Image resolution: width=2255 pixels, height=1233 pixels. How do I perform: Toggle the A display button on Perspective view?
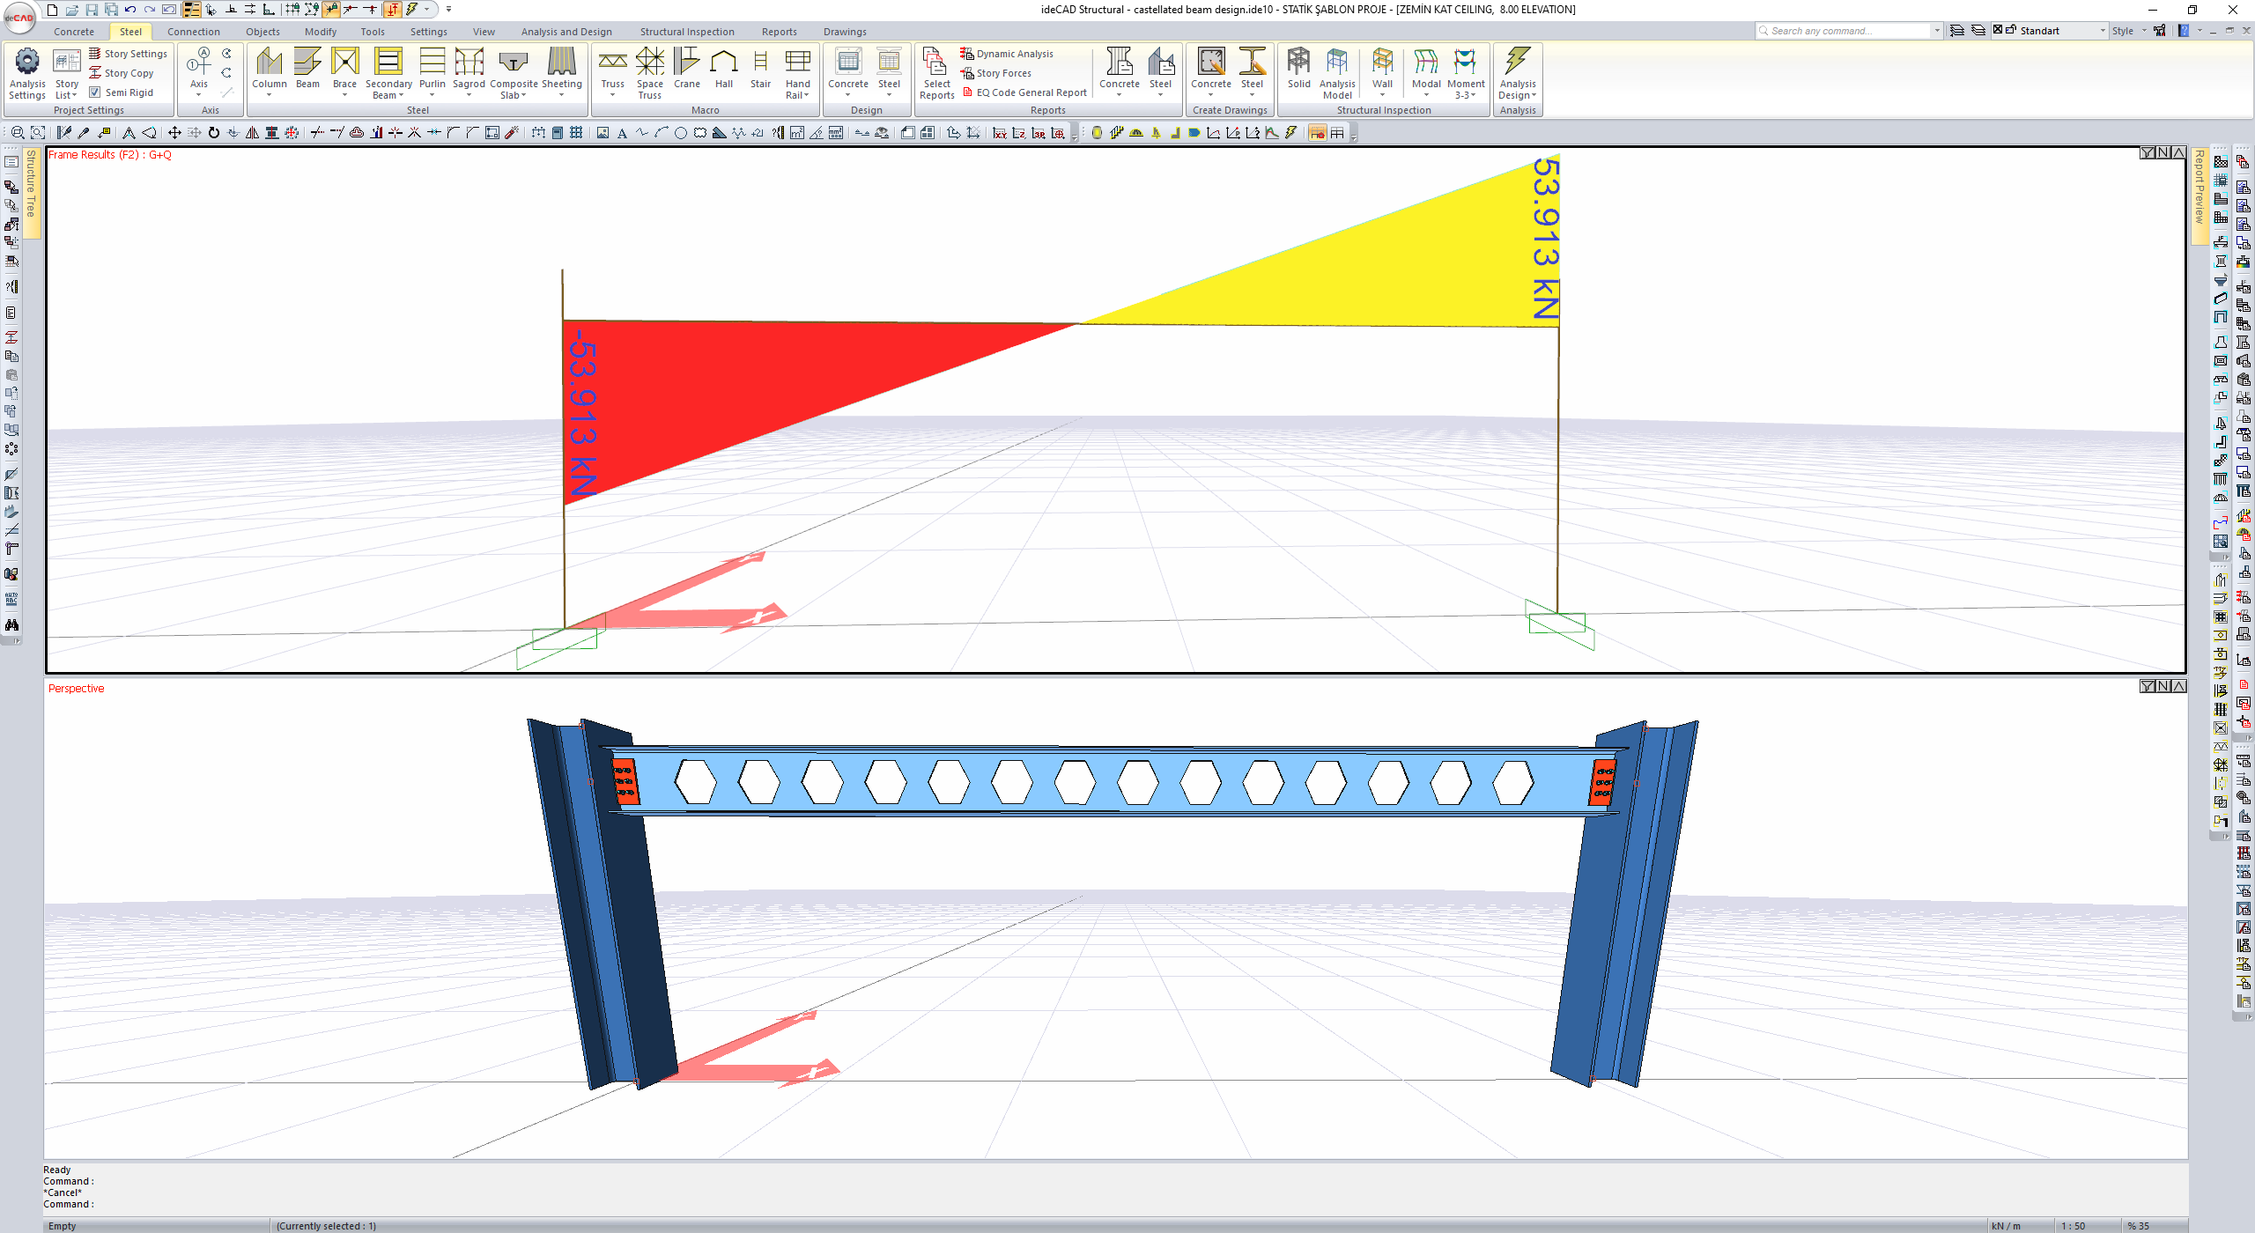(x=2177, y=685)
